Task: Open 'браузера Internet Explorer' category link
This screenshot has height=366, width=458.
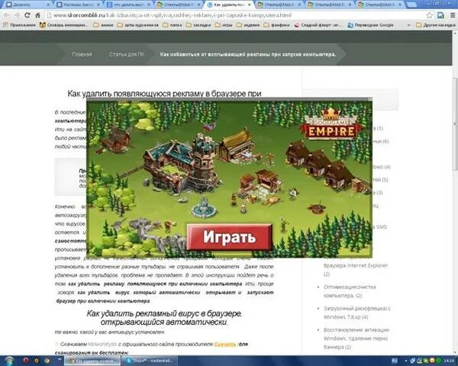Action: pyautogui.click(x=356, y=270)
